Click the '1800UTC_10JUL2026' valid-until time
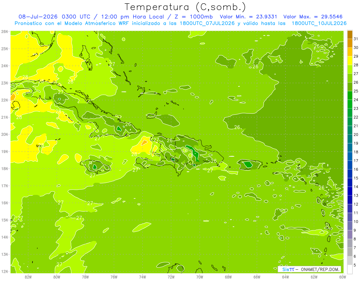The width and height of the screenshot is (364, 281). click(319, 23)
